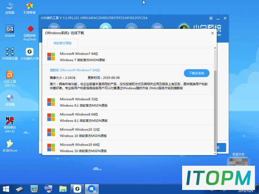This screenshot has width=259, height=194.
Task: Click the Windows logo beside Windows8 64位
Action: [x=51, y=117]
